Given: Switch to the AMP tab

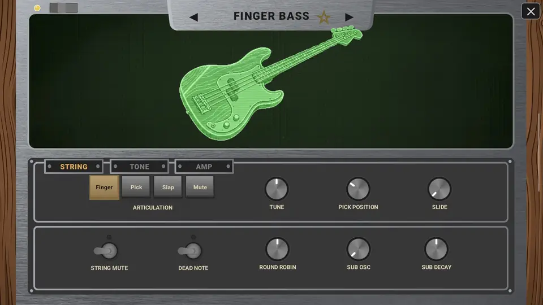Looking at the screenshot, I should pyautogui.click(x=204, y=167).
